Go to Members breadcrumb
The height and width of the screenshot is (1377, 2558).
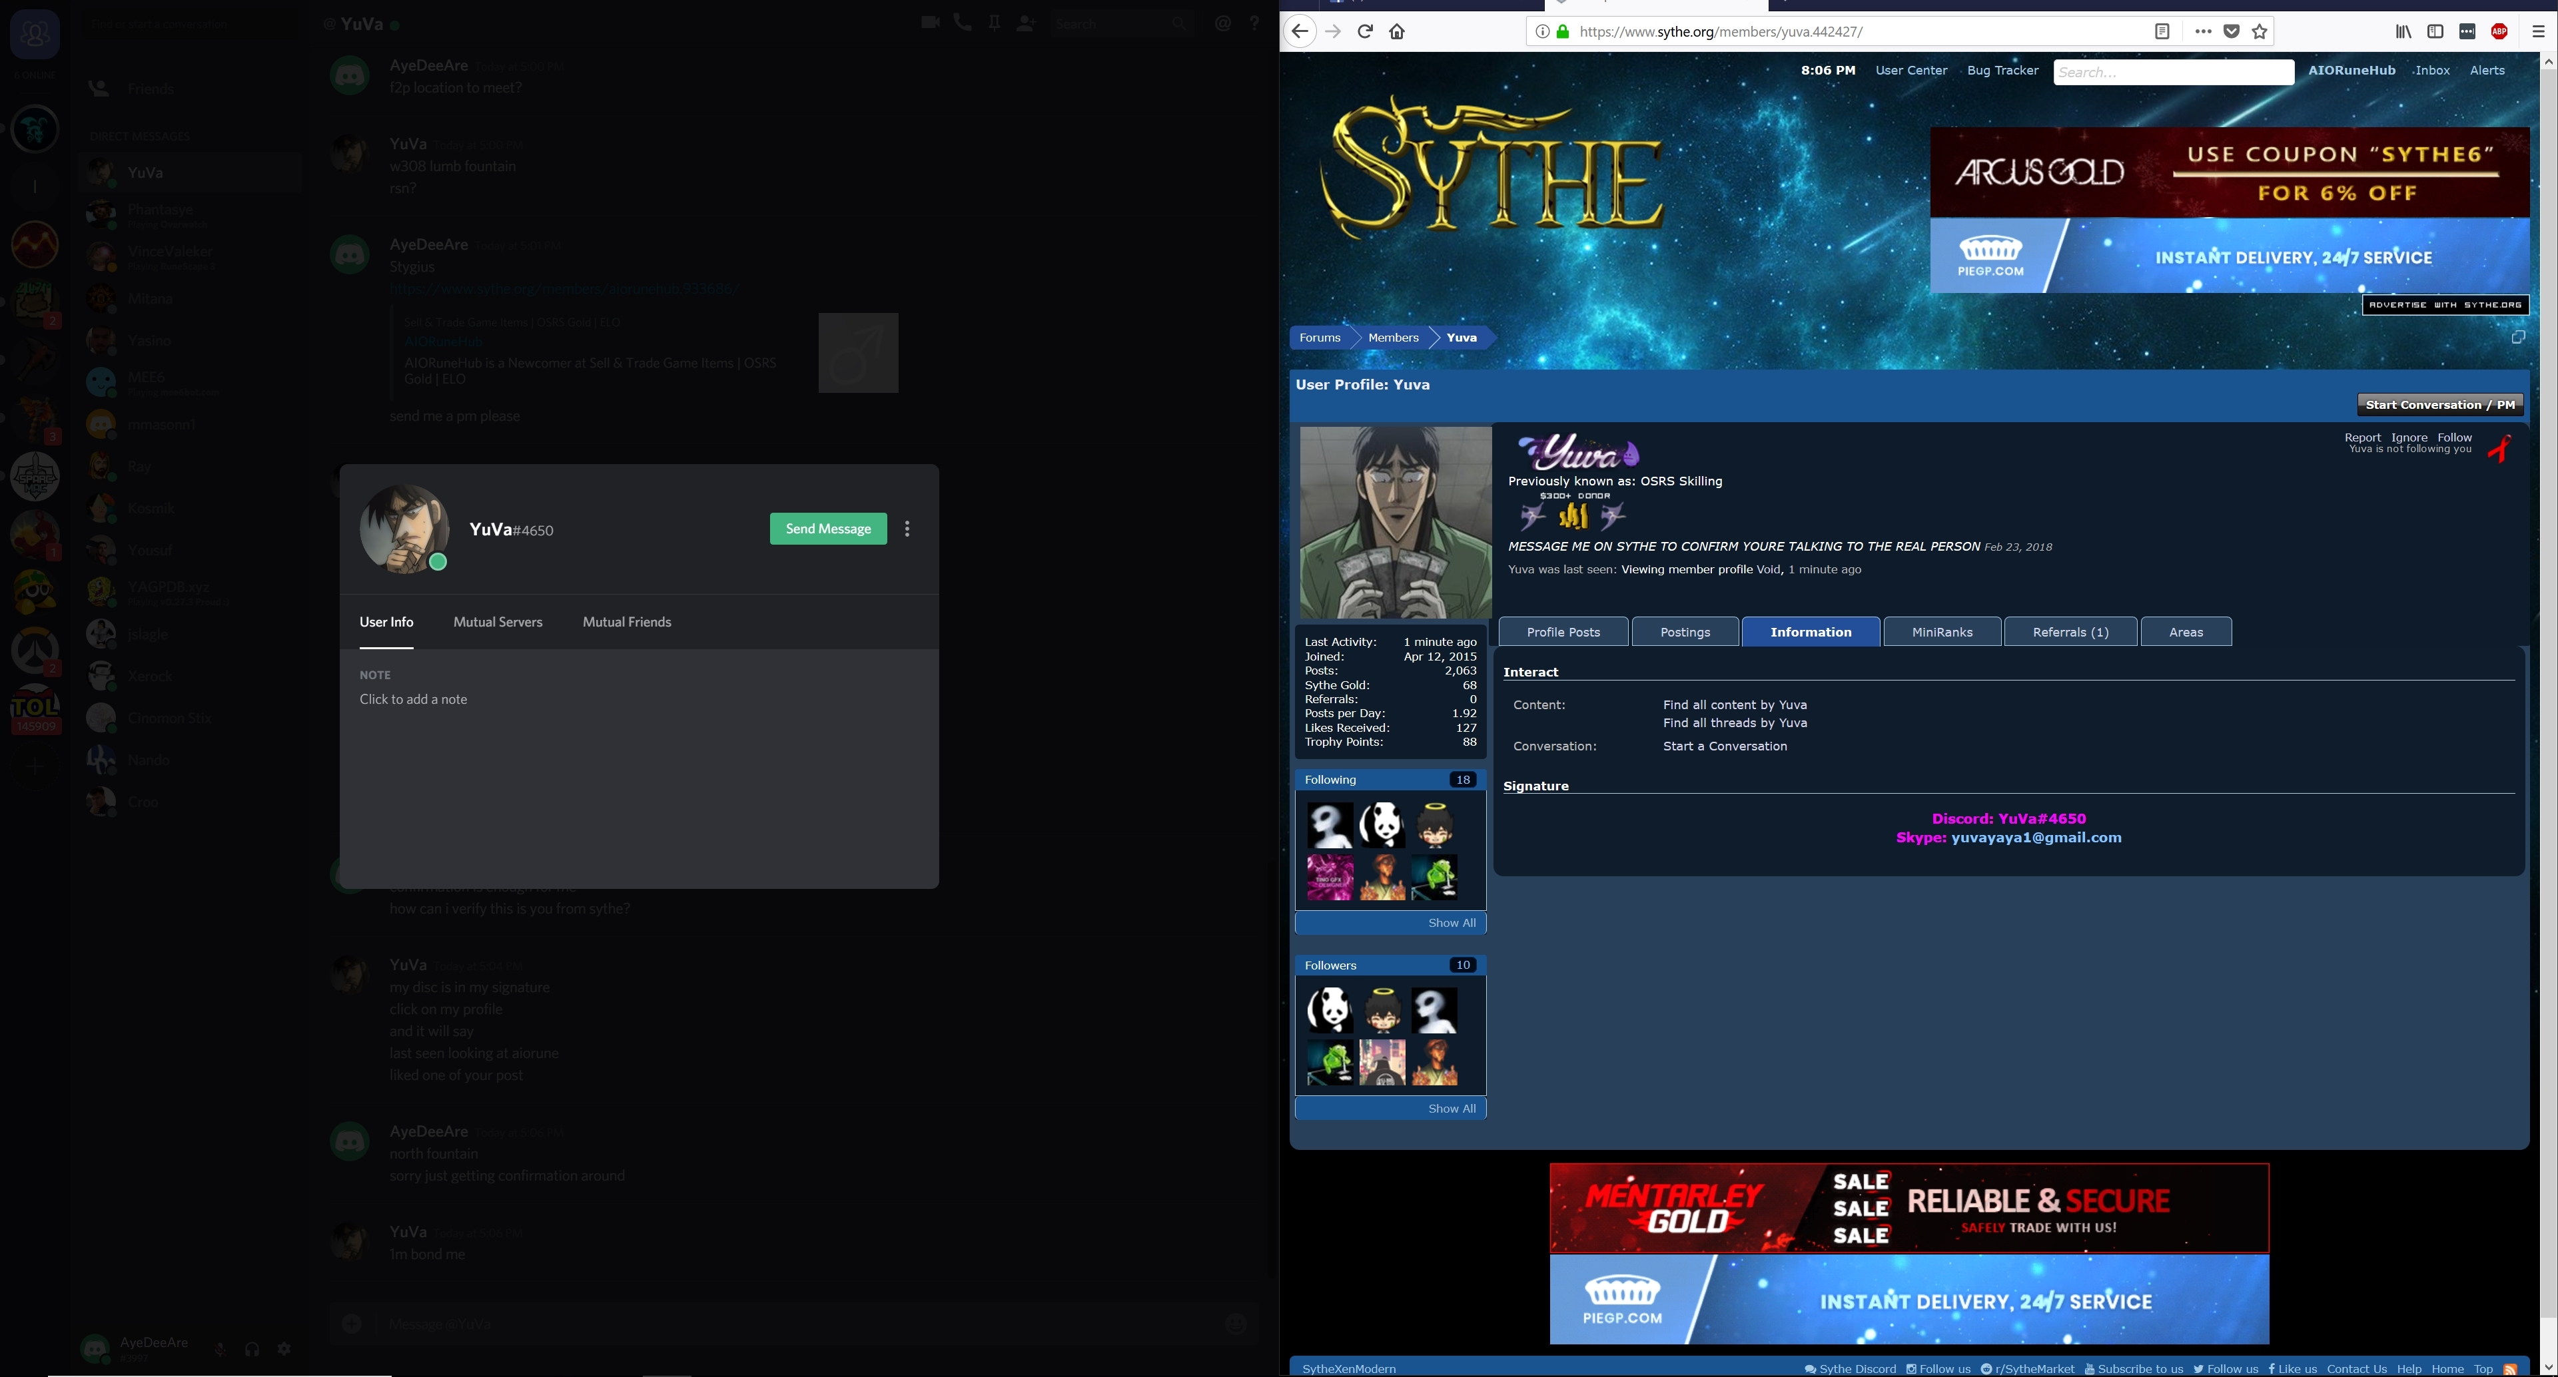click(x=1393, y=338)
